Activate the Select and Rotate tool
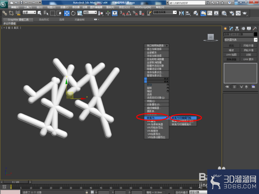 point(73,13)
